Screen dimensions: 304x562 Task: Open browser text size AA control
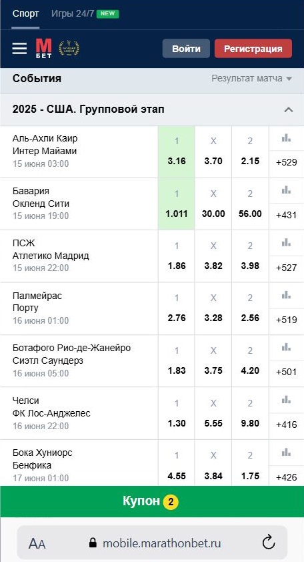tap(37, 544)
